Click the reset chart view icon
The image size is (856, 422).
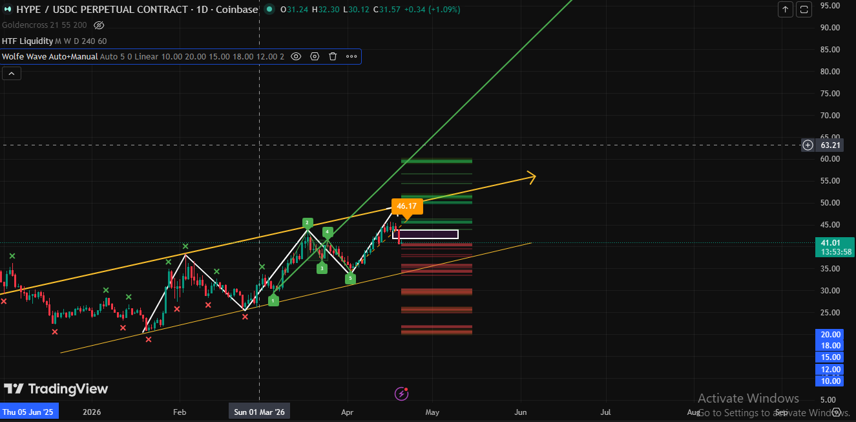803,9
